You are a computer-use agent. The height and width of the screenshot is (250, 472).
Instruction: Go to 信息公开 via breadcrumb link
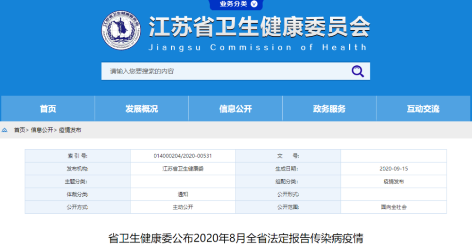pyautogui.click(x=42, y=130)
